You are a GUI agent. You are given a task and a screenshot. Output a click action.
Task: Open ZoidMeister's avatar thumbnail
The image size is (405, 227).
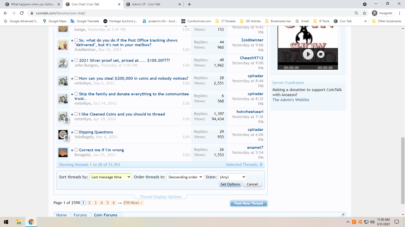pos(63,45)
